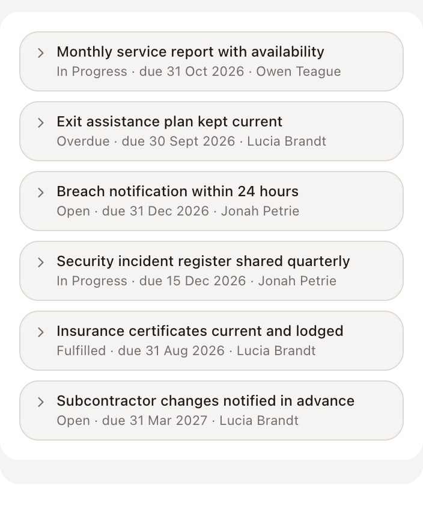The height and width of the screenshot is (508, 423).
Task: Open Exit assistance plan kept current title
Action: (x=169, y=122)
